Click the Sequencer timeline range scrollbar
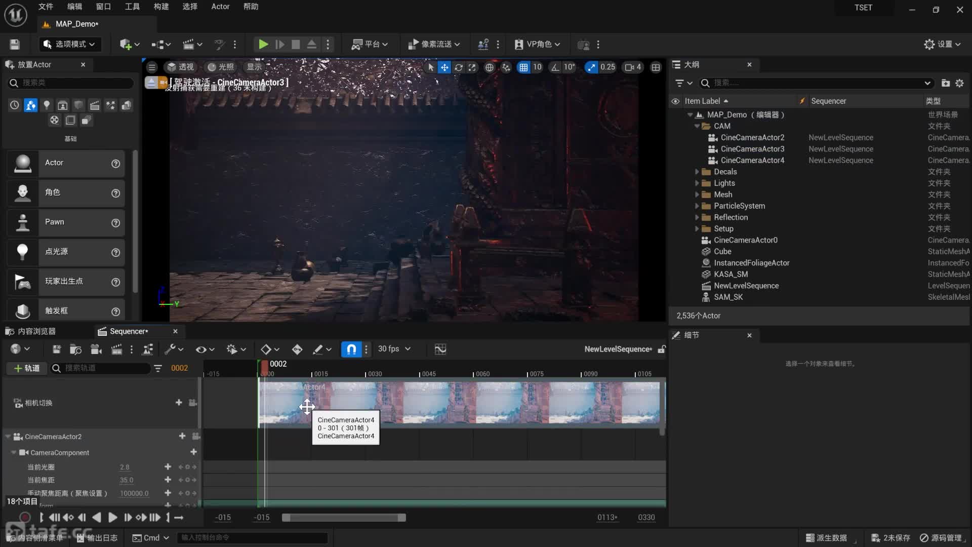 coord(344,518)
